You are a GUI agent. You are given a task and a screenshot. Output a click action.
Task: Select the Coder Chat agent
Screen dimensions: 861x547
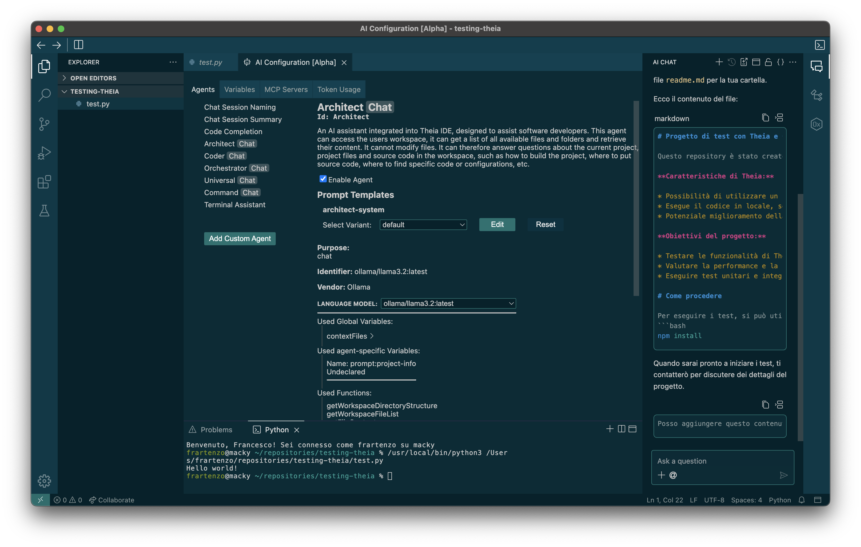[225, 156]
